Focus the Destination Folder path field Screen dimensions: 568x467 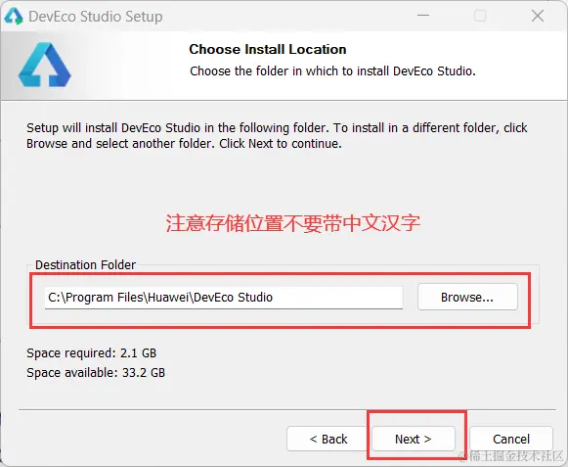(224, 298)
